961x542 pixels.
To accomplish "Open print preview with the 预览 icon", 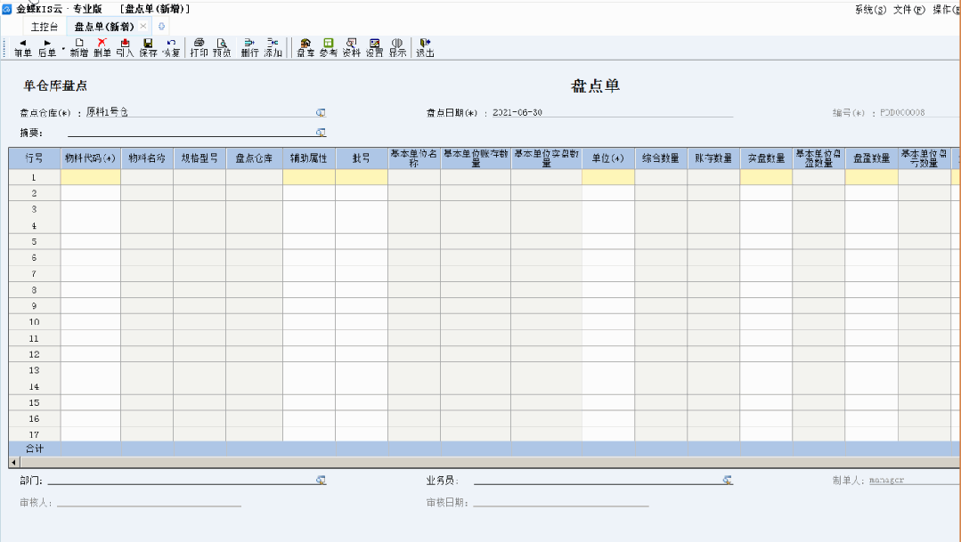I will coord(222,47).
